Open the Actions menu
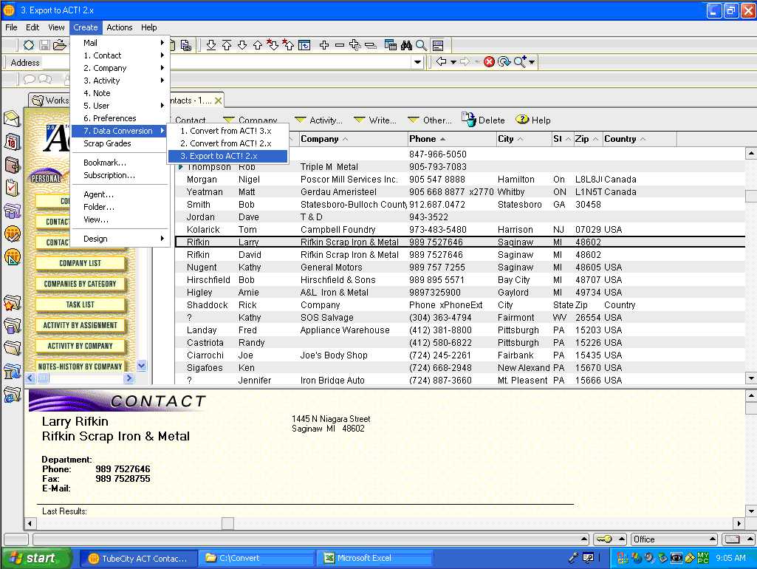This screenshot has width=757, height=569. point(119,27)
